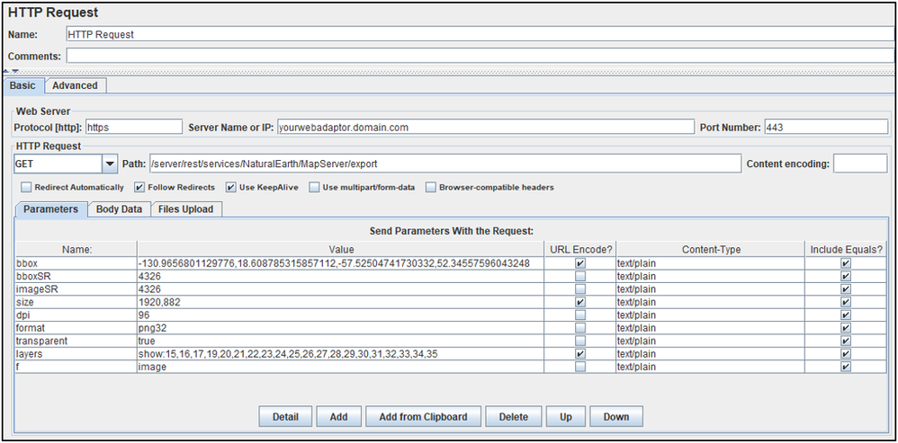Toggle Include Equals for layers row
898x443 pixels.
846,354
